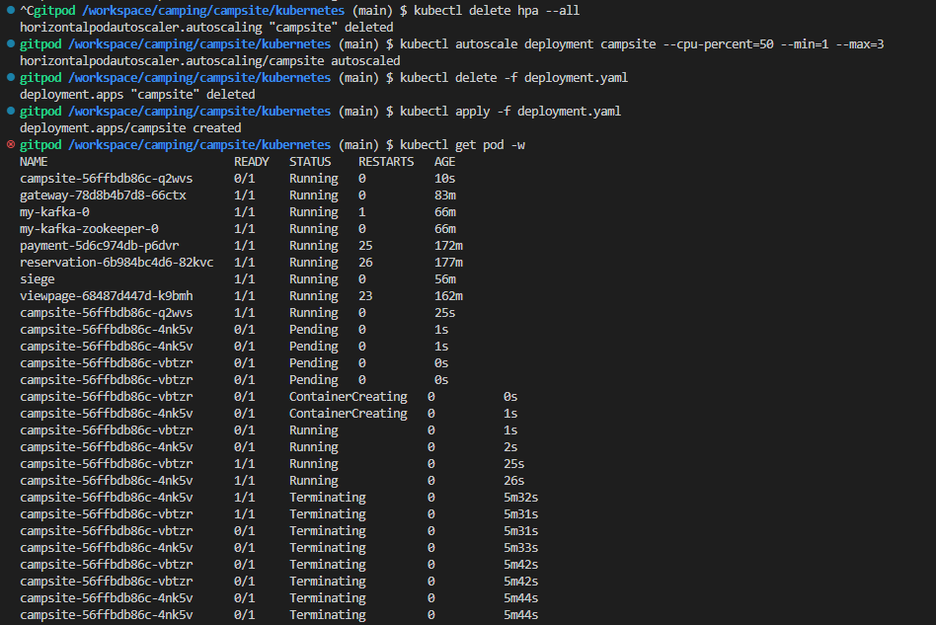Click the age value '26s'
The image size is (936, 625).
click(x=513, y=481)
